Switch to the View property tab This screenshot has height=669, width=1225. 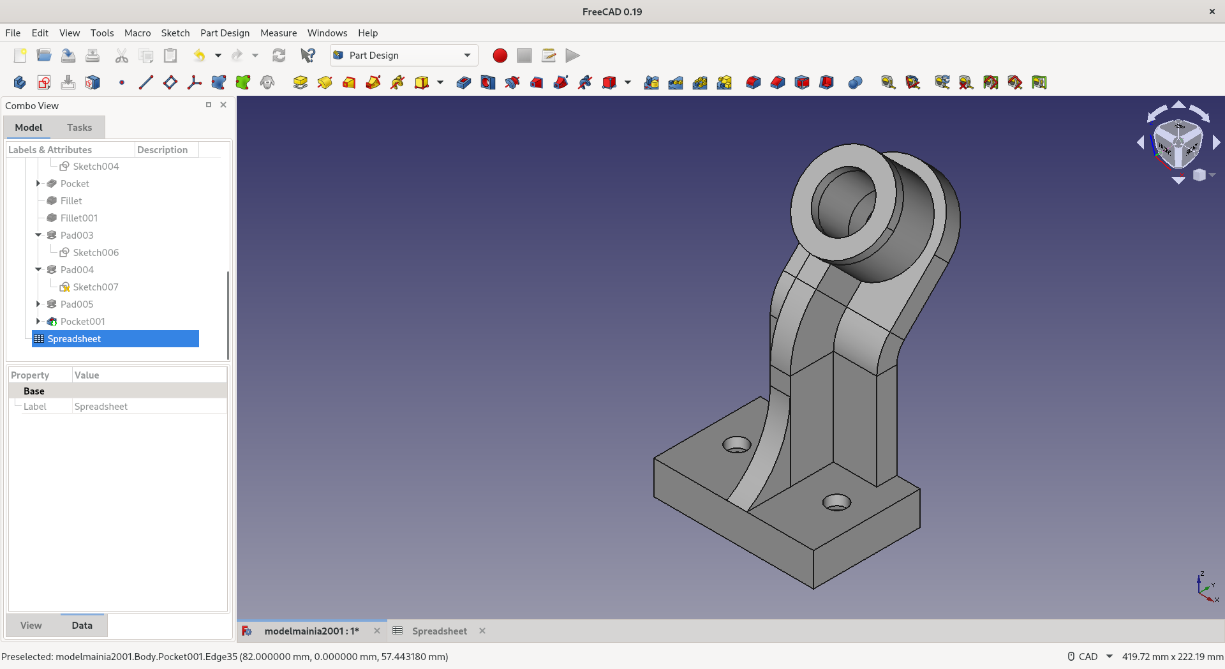(x=31, y=626)
